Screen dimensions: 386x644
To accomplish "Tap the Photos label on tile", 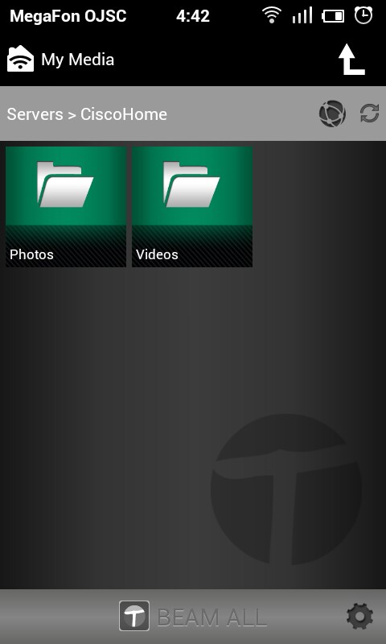I will (x=31, y=254).
